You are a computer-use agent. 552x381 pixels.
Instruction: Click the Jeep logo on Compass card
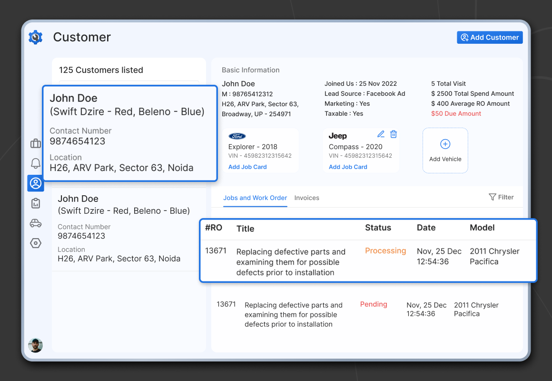(337, 136)
